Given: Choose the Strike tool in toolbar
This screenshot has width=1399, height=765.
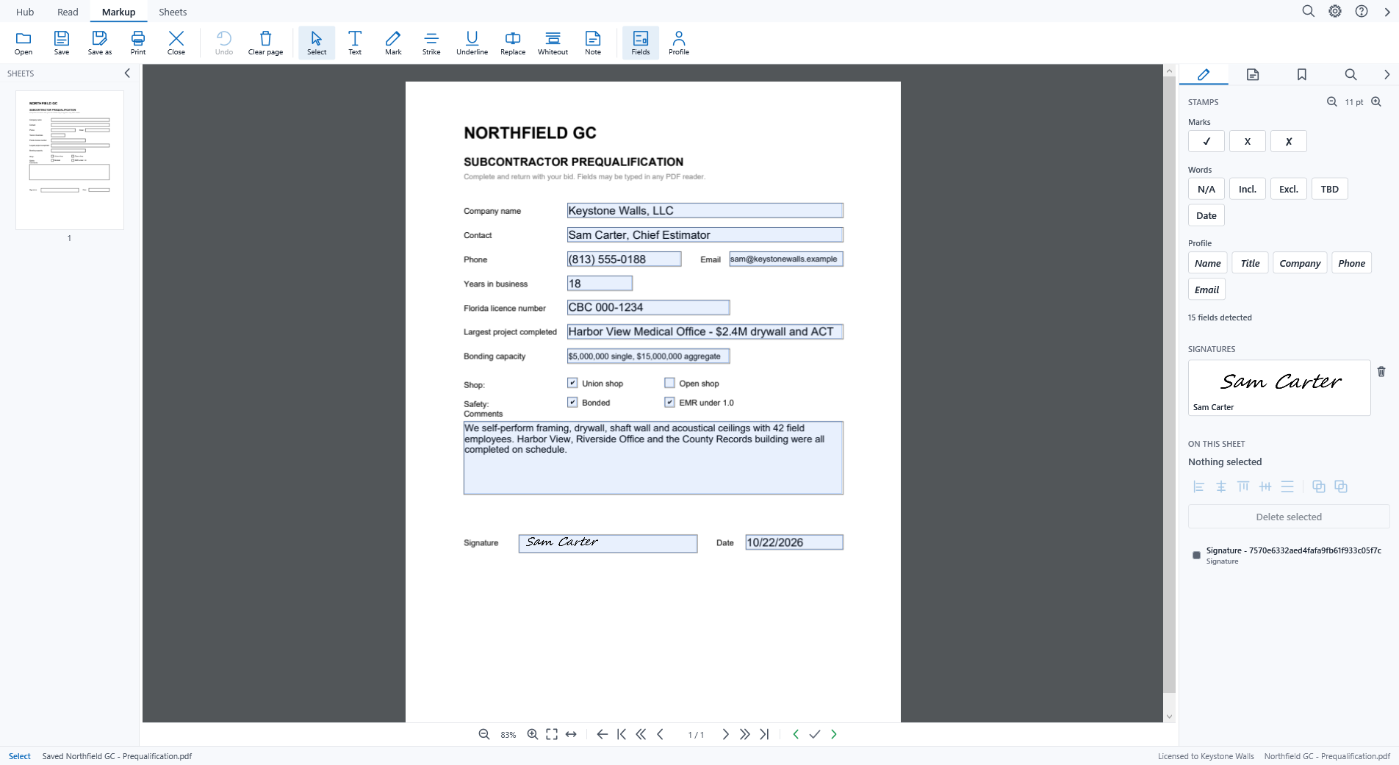Looking at the screenshot, I should coord(431,43).
